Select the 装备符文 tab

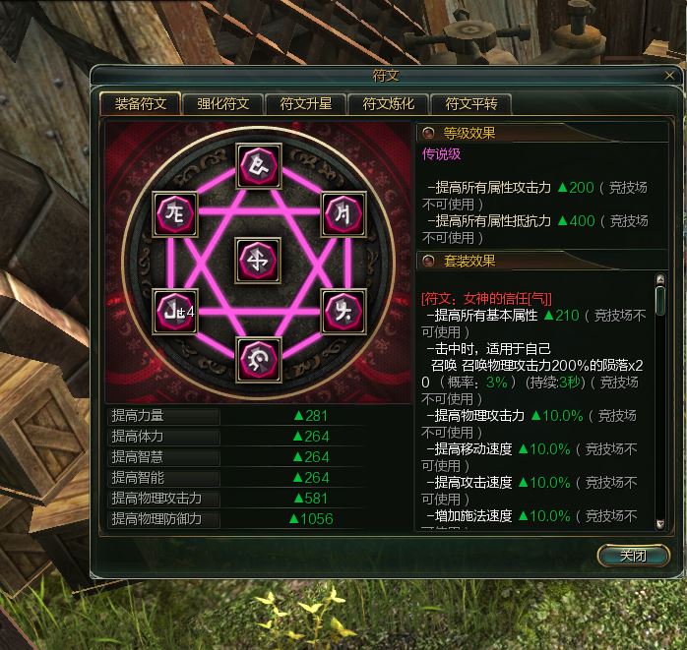[140, 104]
